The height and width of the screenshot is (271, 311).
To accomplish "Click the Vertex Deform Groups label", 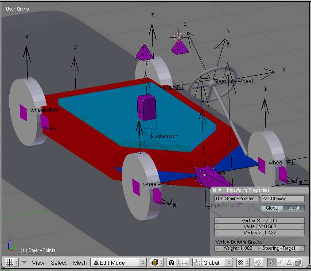I will [x=239, y=242].
